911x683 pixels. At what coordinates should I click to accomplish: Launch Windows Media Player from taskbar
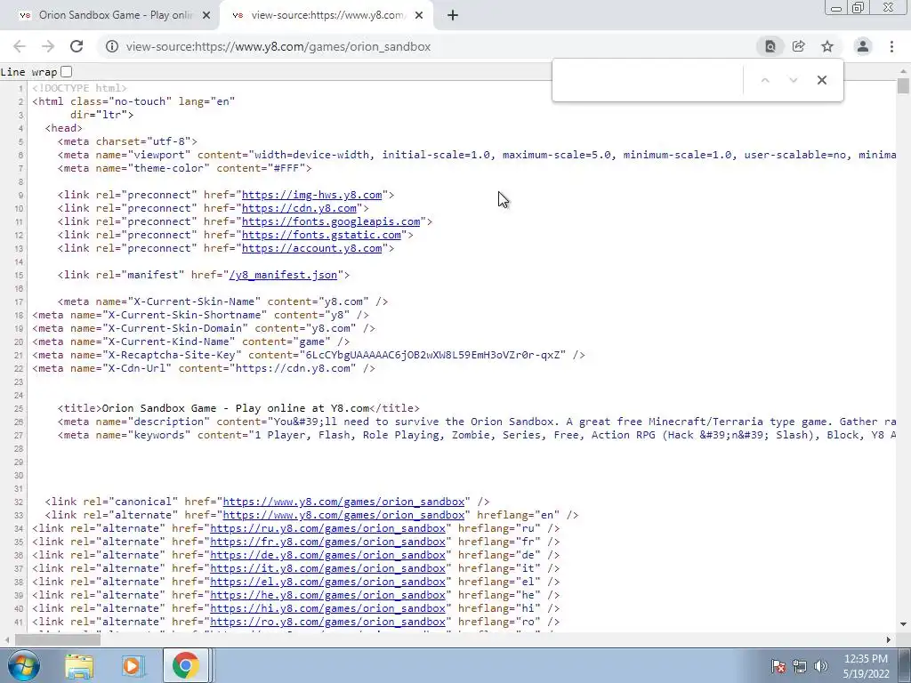click(x=133, y=665)
